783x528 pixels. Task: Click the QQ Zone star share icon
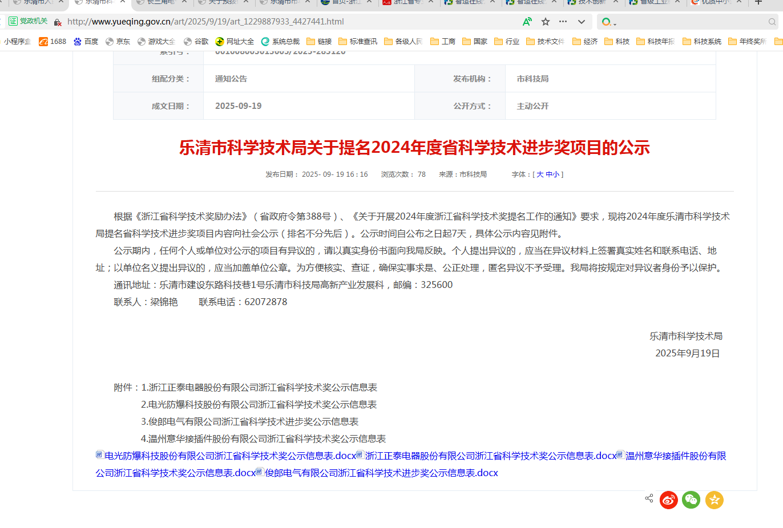pos(714,500)
